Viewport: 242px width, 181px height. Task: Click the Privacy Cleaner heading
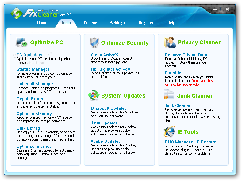[199, 42]
